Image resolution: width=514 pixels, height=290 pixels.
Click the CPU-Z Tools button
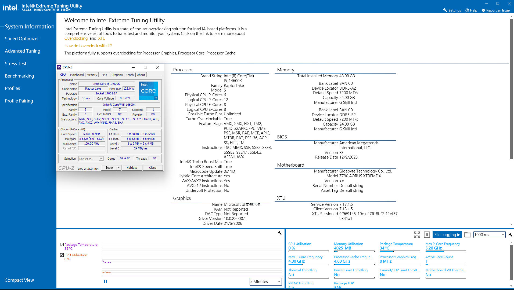click(x=109, y=168)
